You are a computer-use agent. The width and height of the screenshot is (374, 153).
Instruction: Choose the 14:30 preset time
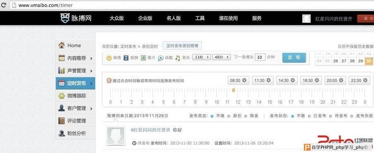click(283, 80)
